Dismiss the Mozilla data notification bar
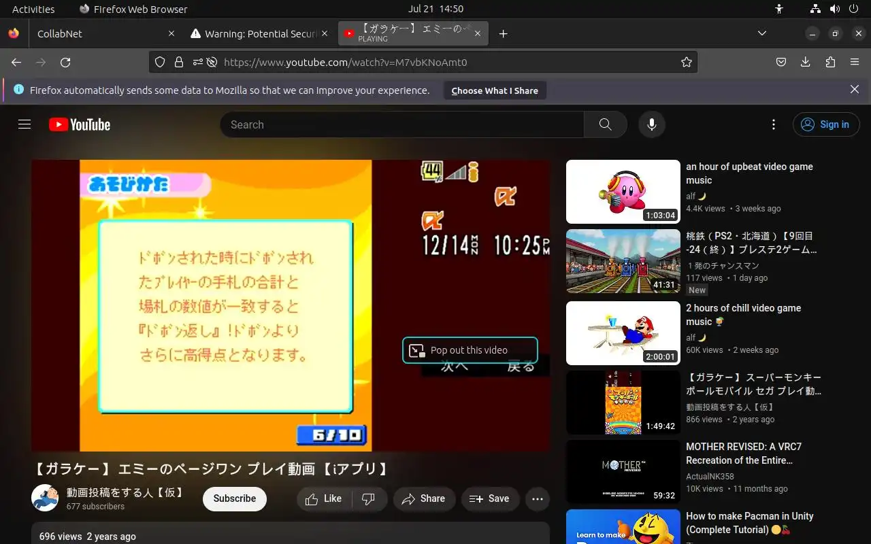 click(x=855, y=89)
